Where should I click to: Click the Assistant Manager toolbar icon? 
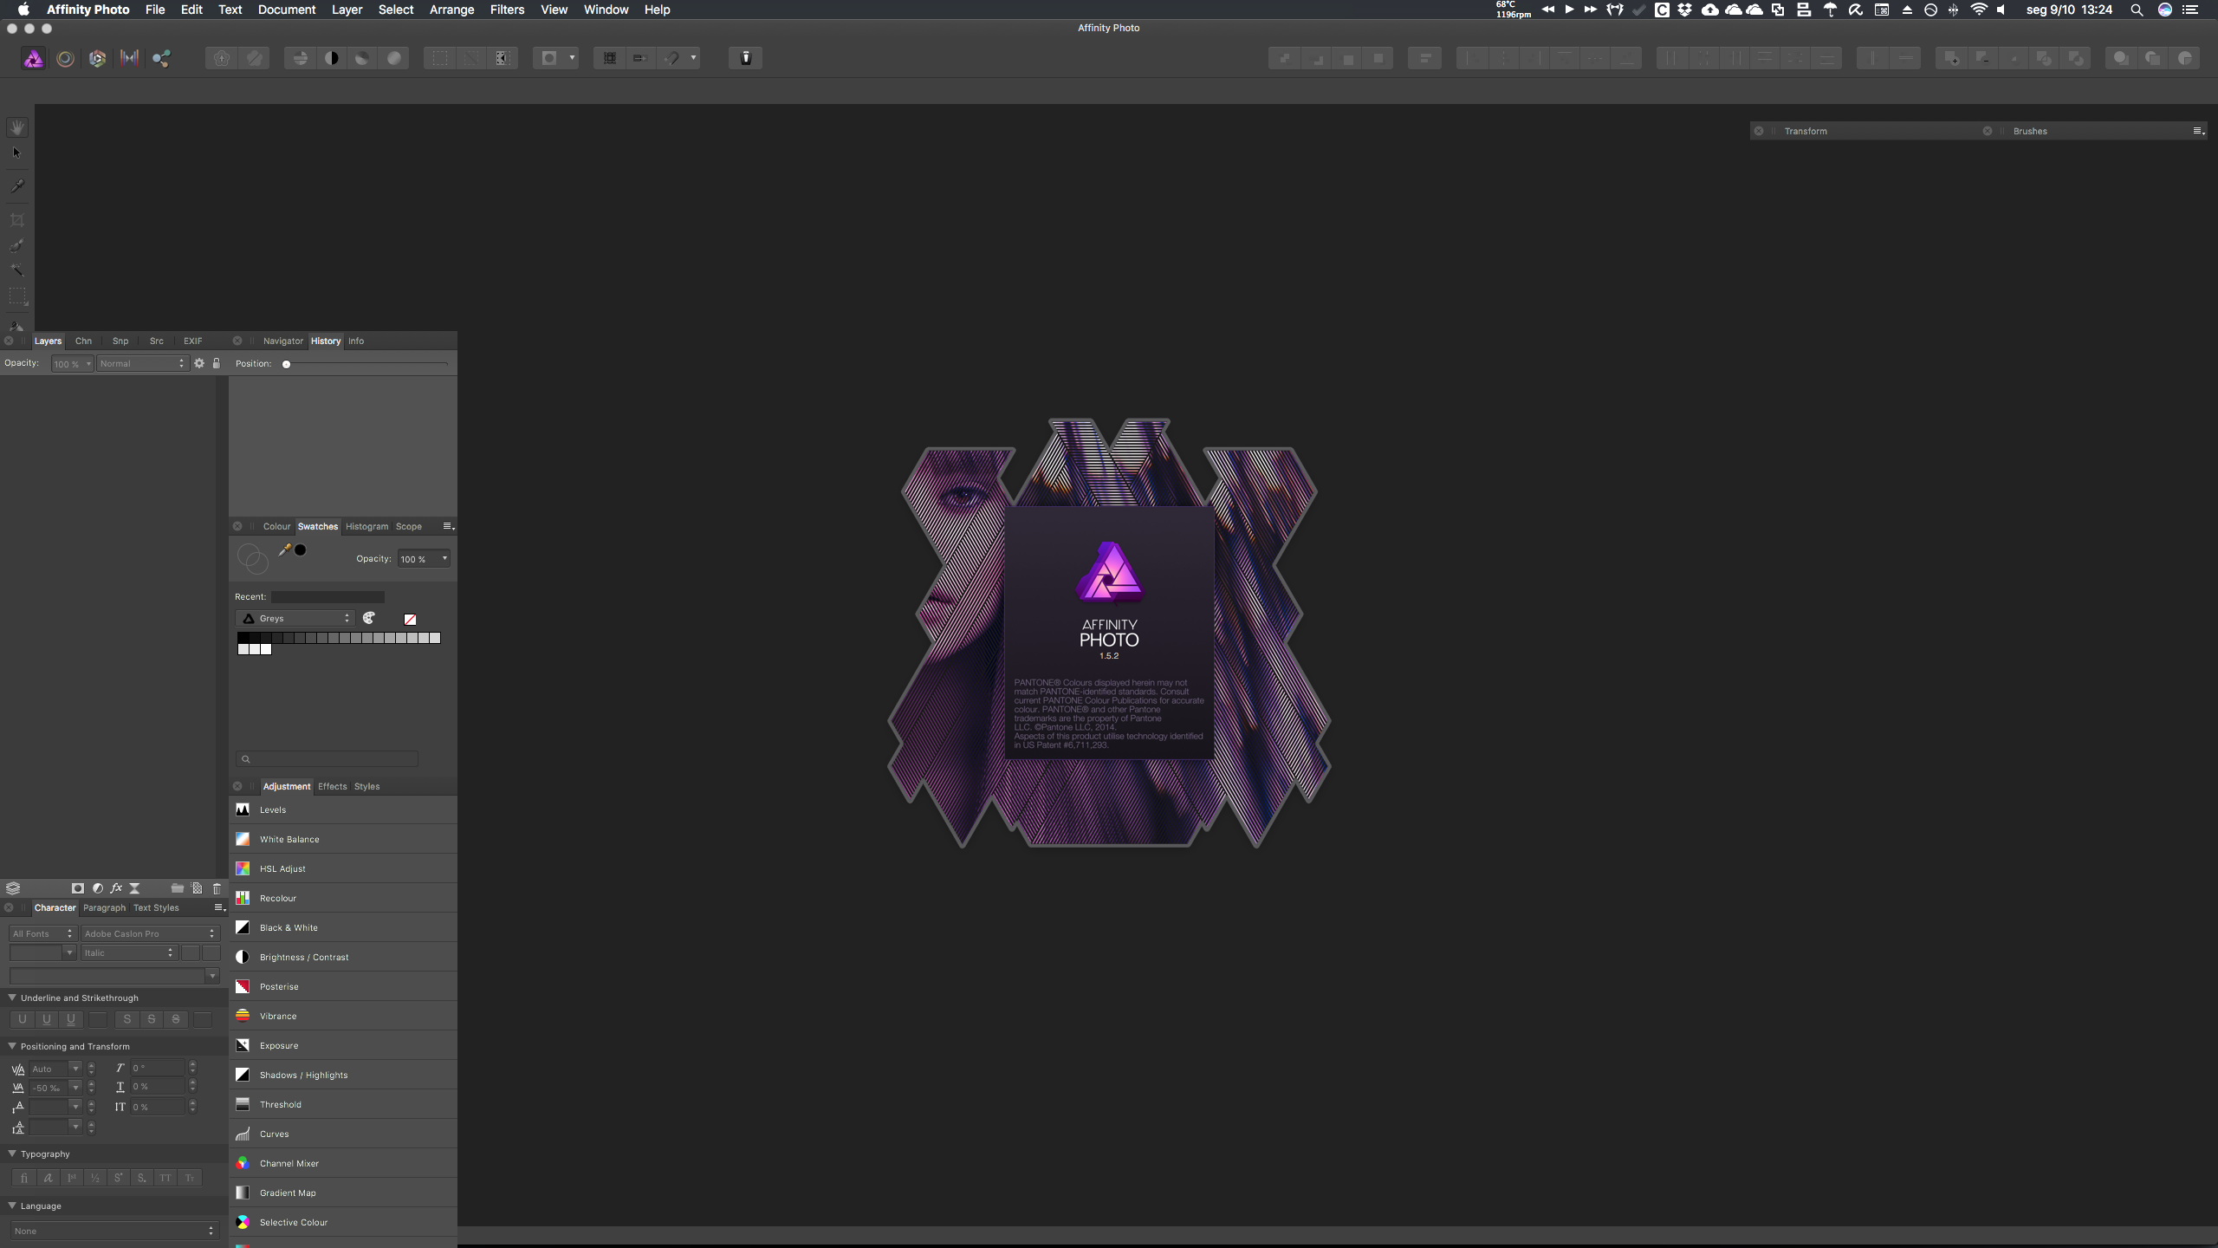pos(745,58)
